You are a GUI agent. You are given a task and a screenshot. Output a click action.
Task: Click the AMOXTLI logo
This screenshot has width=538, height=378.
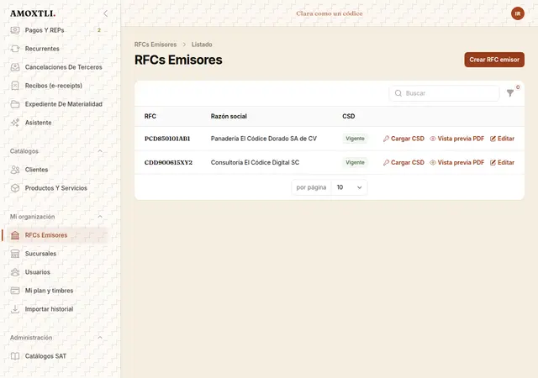[x=33, y=13]
